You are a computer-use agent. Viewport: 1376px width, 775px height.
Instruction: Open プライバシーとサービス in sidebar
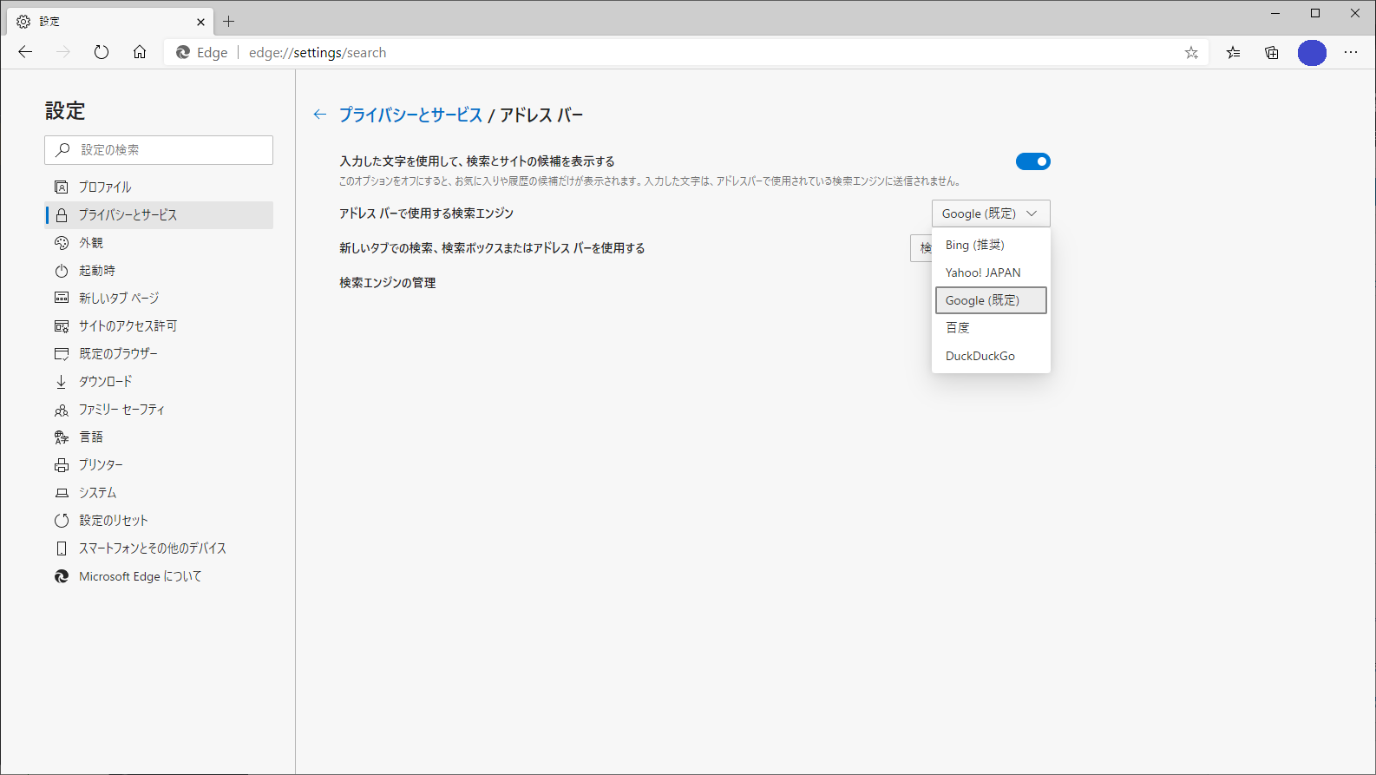(x=159, y=215)
